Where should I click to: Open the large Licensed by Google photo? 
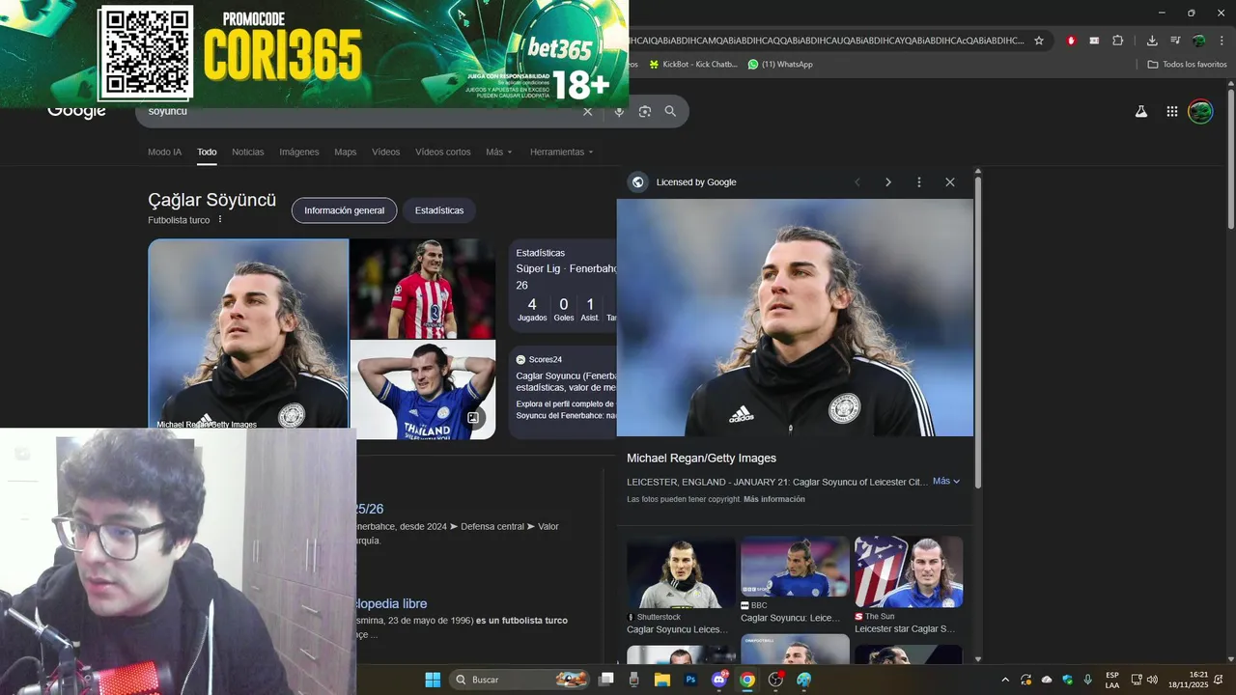coord(795,318)
